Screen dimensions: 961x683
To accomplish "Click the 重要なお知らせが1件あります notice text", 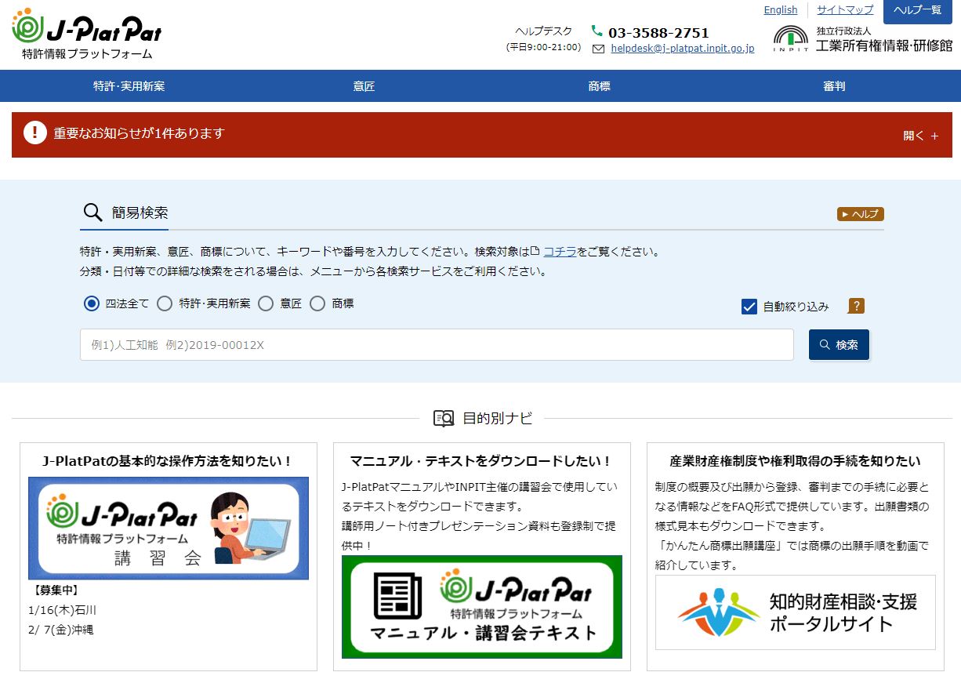I will (x=139, y=133).
